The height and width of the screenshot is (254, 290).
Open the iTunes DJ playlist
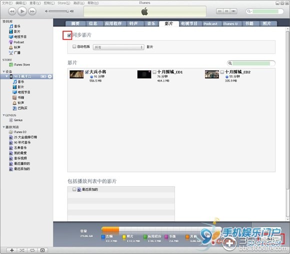18,132
